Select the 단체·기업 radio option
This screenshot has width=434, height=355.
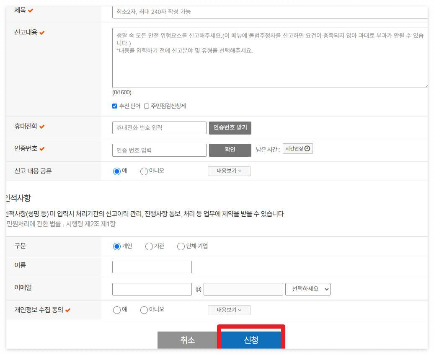point(181,246)
